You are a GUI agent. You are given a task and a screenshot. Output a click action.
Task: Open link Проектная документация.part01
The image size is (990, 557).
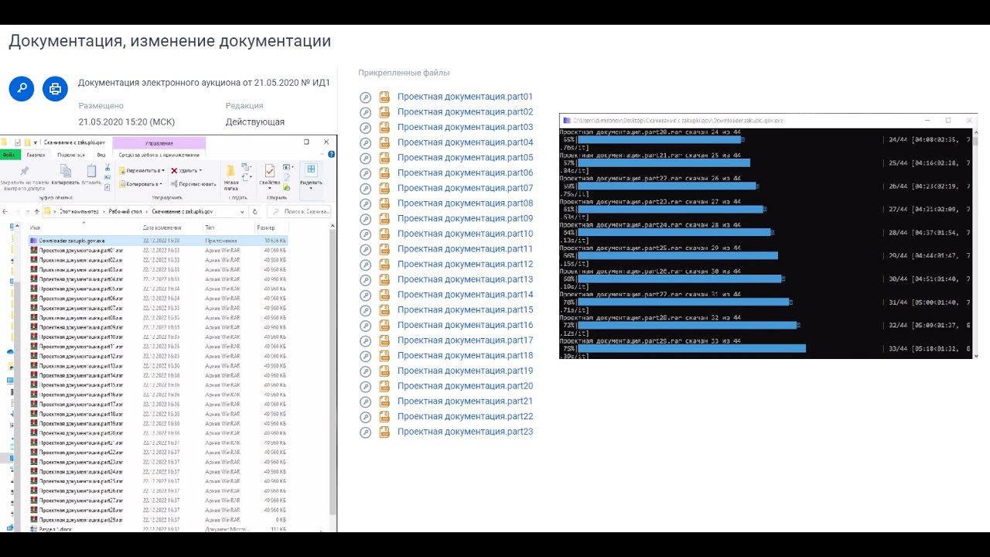click(465, 97)
